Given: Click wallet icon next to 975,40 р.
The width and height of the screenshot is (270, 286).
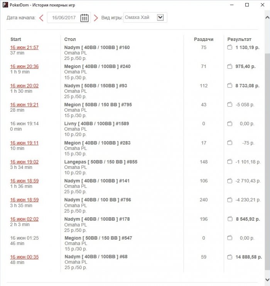Looking at the screenshot, I should point(230,66).
